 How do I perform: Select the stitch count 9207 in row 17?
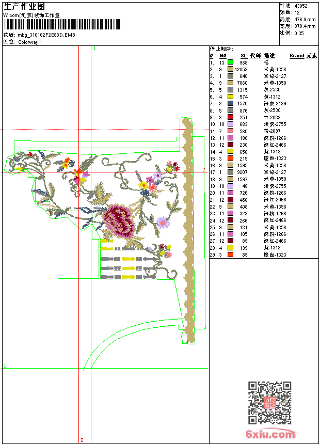pos(242,172)
